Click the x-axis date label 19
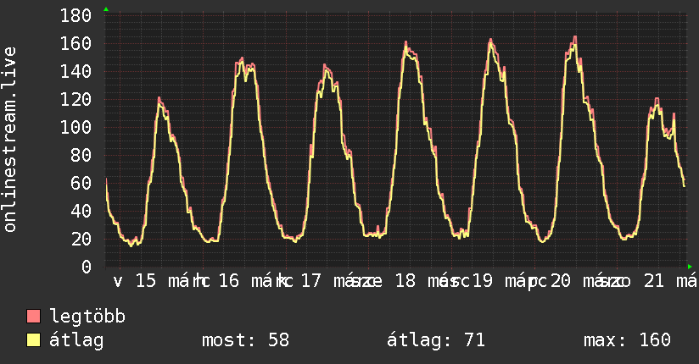 click(x=483, y=281)
